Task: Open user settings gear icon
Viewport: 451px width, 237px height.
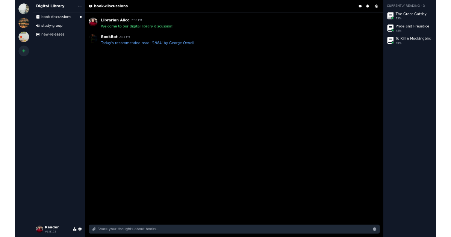Action: click(80, 229)
